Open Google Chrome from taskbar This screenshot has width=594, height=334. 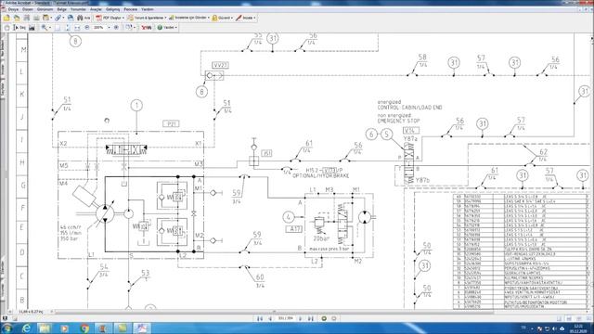coord(84,328)
